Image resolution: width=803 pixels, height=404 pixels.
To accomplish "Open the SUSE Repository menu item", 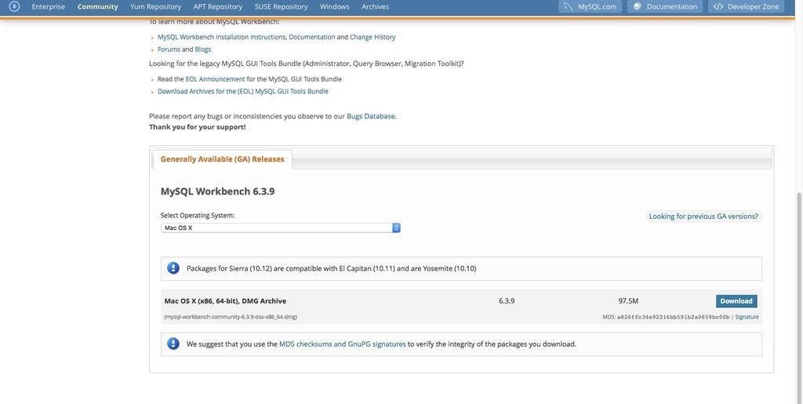I will (281, 6).
